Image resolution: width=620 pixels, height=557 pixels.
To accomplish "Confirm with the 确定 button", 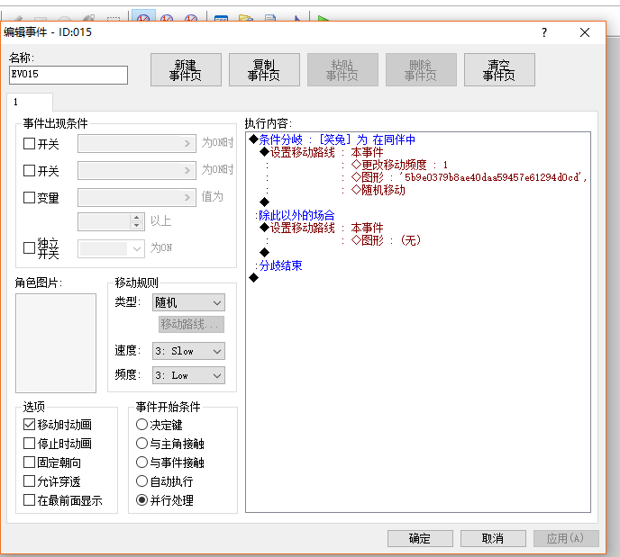I will point(420,538).
